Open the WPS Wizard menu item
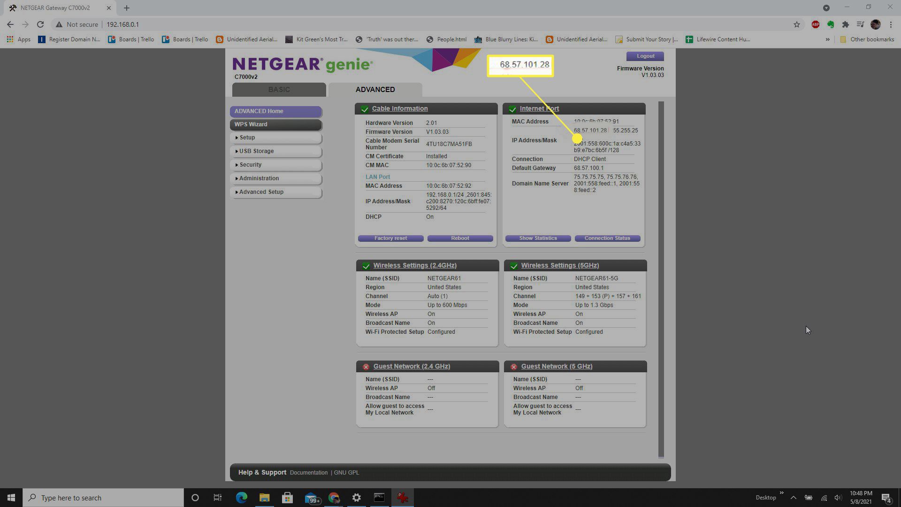The image size is (901, 507). tap(276, 124)
